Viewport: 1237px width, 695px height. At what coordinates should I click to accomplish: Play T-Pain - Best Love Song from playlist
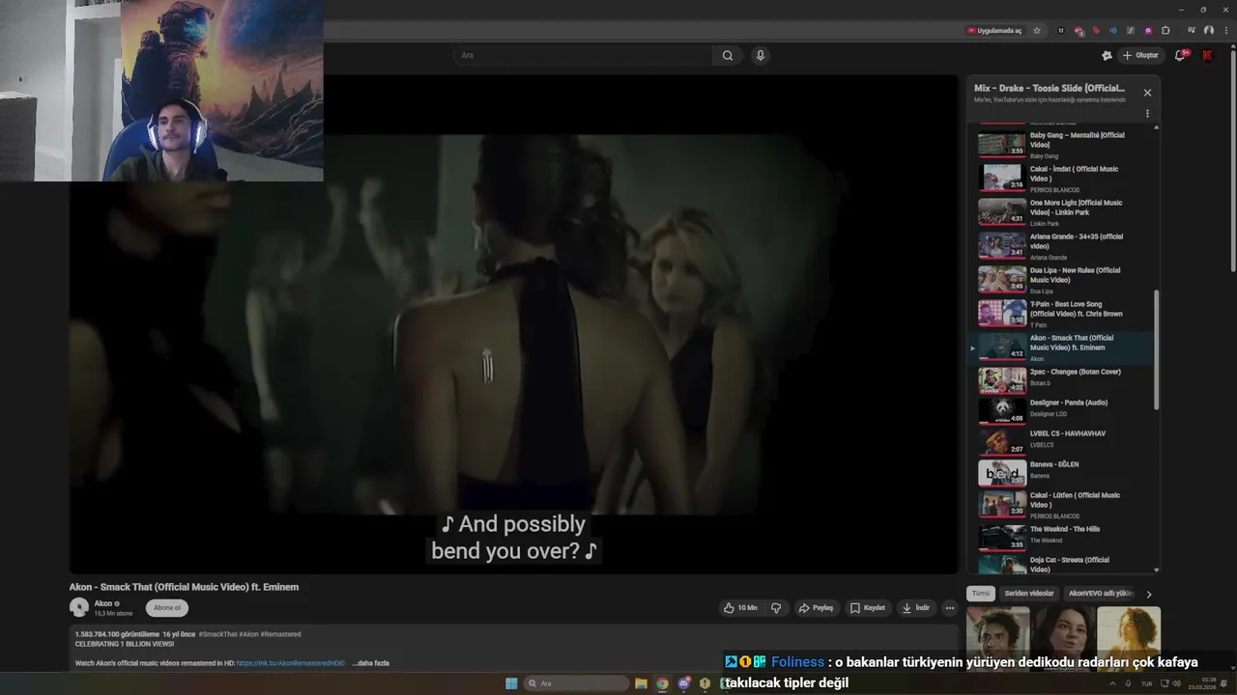click(1062, 313)
